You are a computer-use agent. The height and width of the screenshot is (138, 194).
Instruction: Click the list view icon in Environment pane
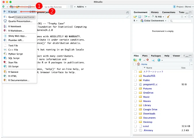(182, 17)
